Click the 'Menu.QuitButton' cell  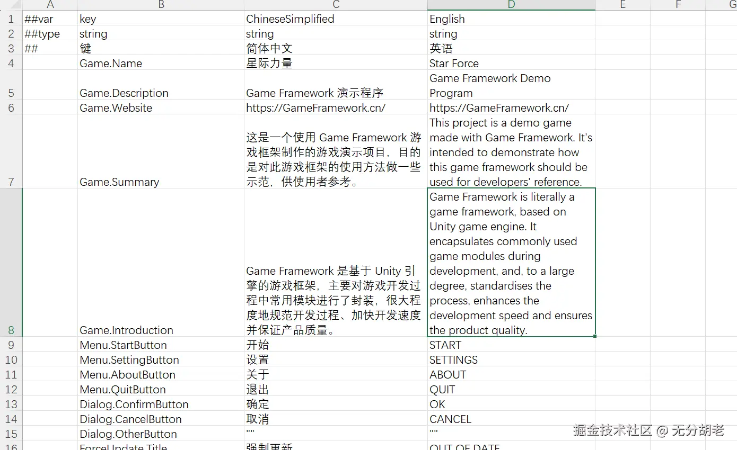pos(161,389)
